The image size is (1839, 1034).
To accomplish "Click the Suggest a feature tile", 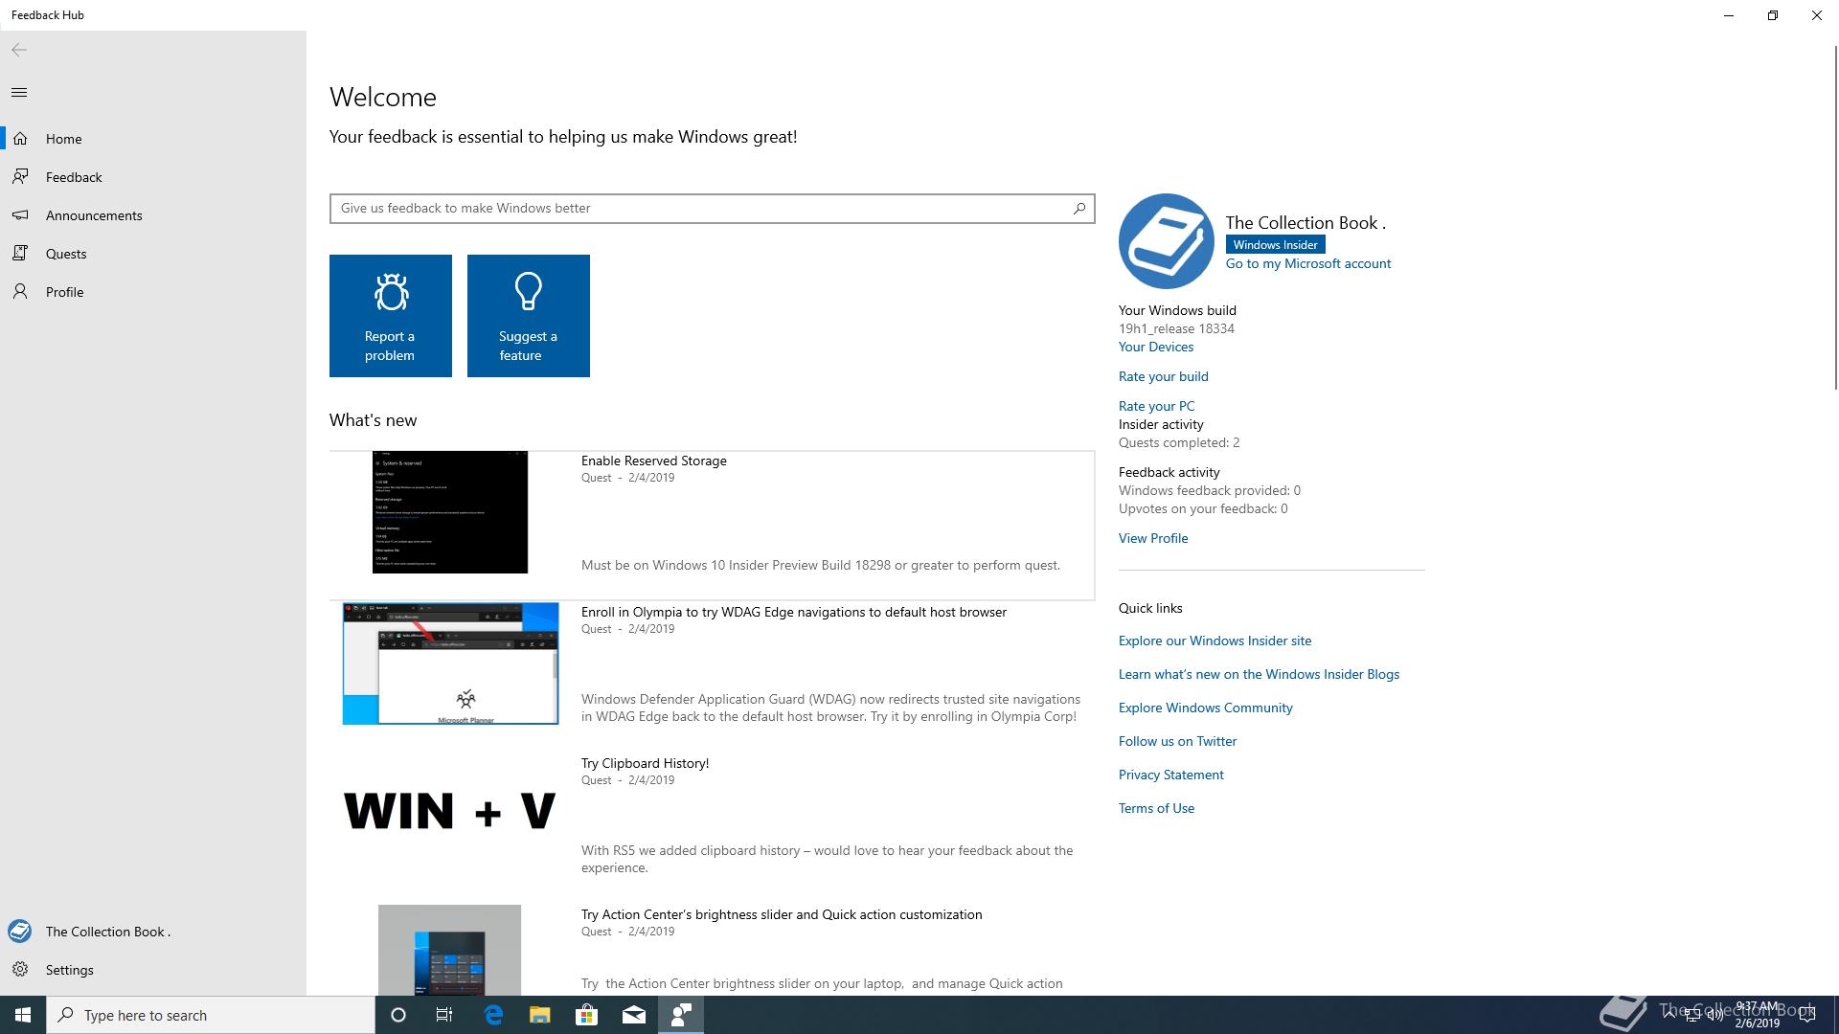I will pyautogui.click(x=529, y=316).
